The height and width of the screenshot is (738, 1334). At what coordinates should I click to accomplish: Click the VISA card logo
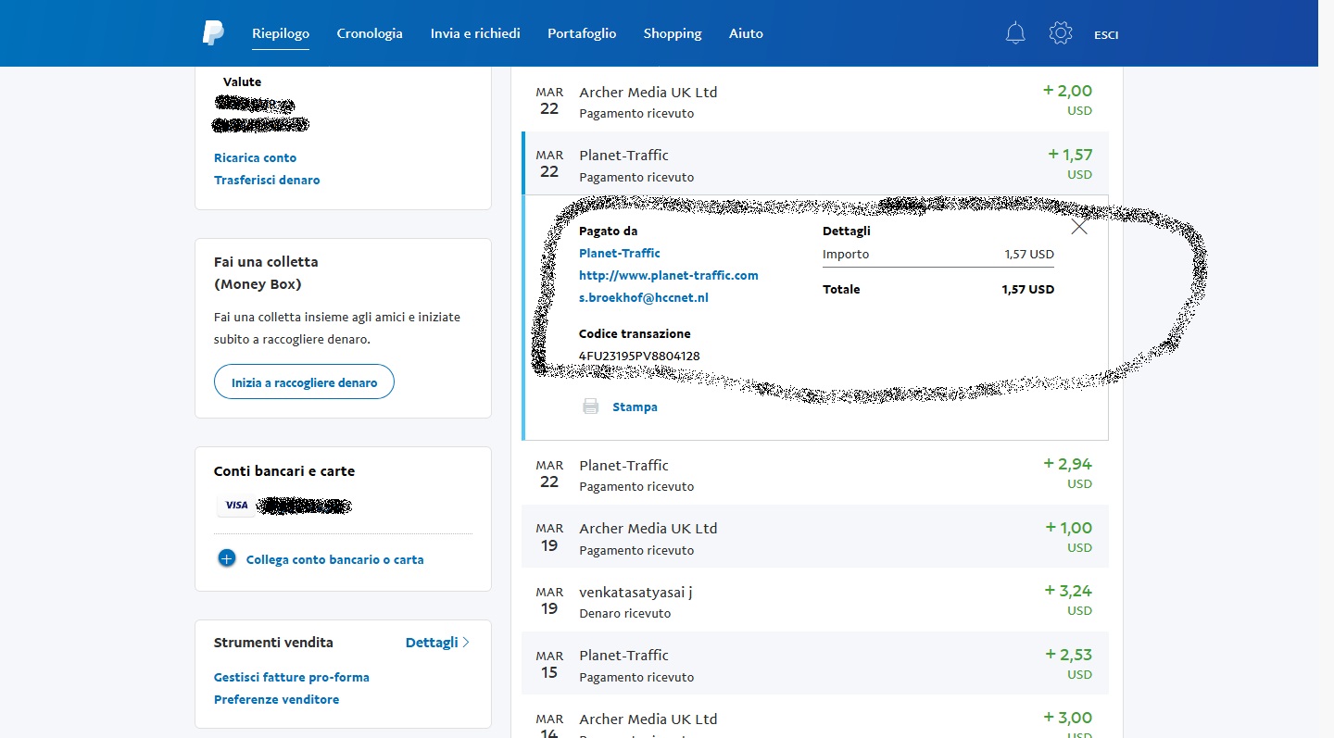[x=237, y=506]
